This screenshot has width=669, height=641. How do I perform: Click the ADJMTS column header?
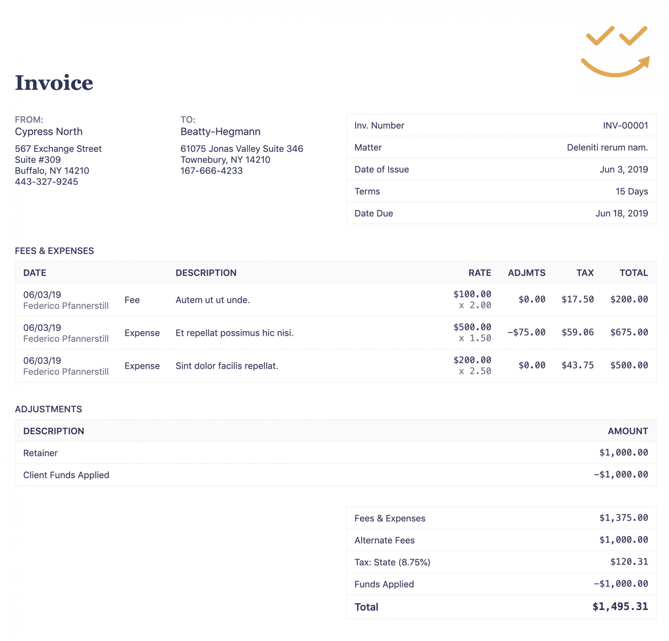(x=527, y=273)
